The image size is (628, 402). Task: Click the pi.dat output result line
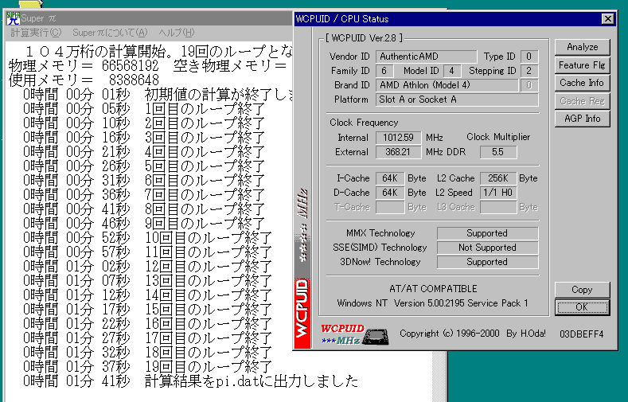(x=191, y=381)
